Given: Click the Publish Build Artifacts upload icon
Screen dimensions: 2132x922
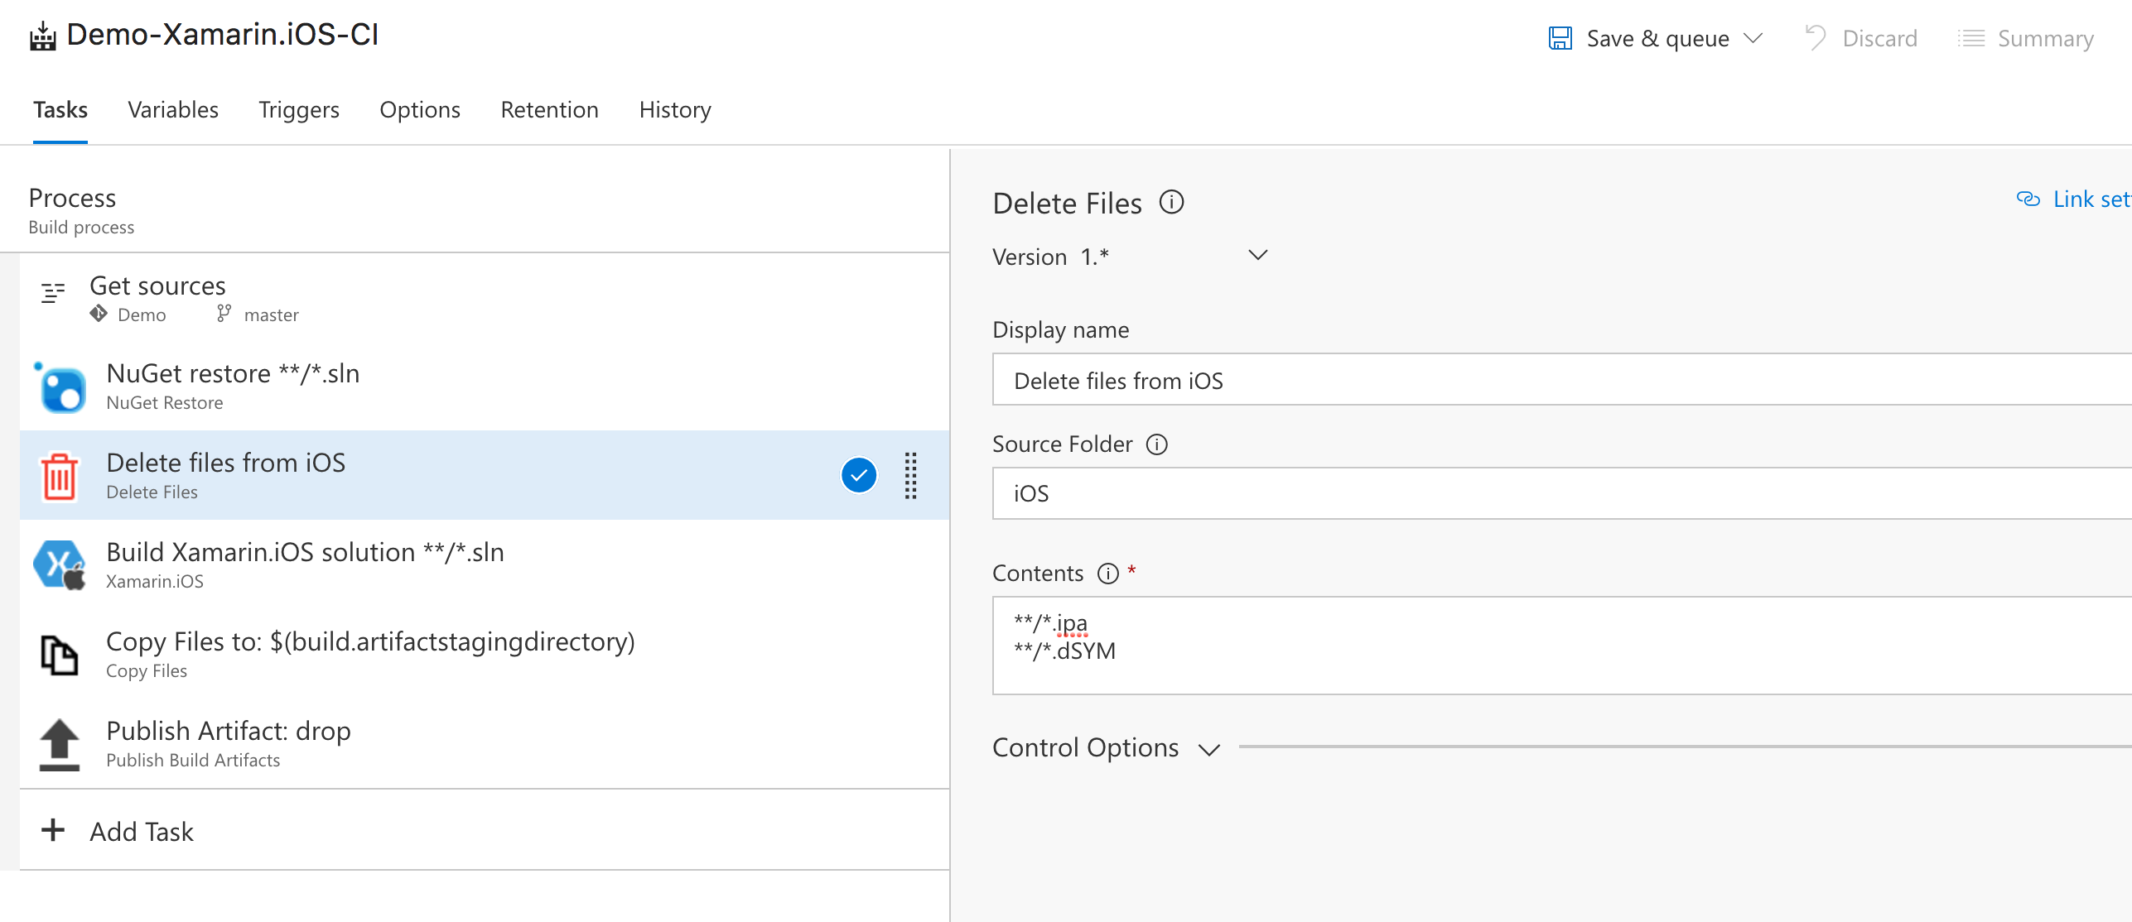Looking at the screenshot, I should [x=59, y=744].
